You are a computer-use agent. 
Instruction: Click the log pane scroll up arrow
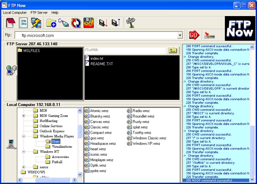252,47
